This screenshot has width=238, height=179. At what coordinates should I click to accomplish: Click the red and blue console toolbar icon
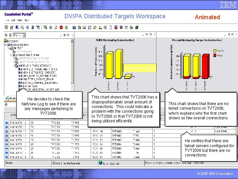116,28
